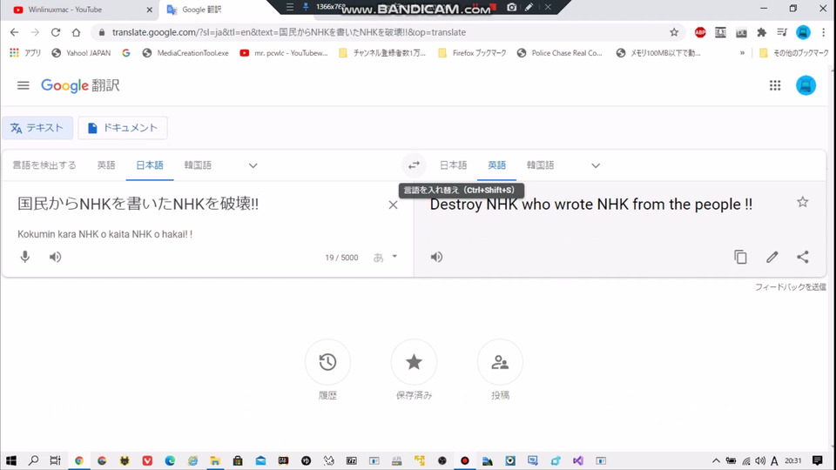
Task: Choose 英語 as the source language
Action: click(106, 165)
